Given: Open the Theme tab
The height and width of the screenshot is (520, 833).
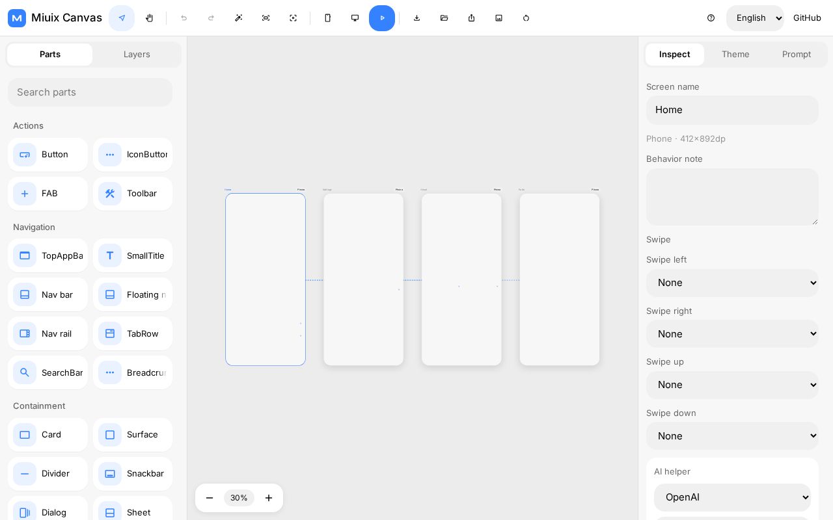Looking at the screenshot, I should click(735, 55).
